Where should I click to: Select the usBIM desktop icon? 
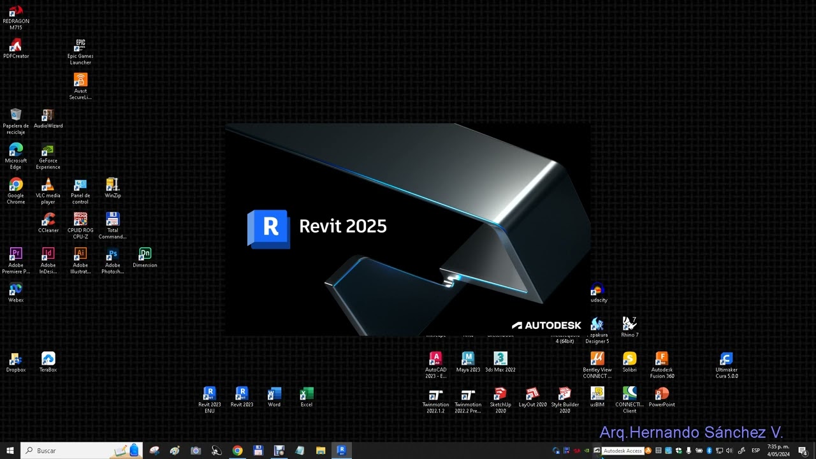(597, 397)
